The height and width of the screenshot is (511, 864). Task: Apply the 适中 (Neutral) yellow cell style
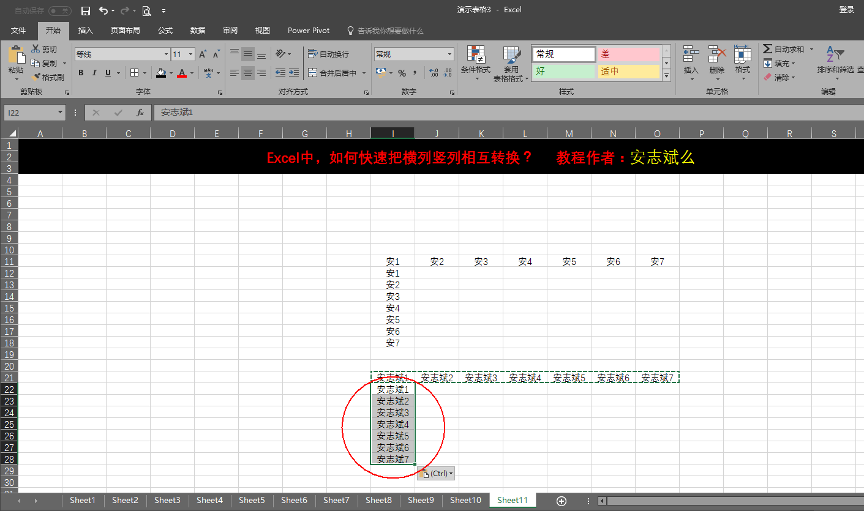629,72
